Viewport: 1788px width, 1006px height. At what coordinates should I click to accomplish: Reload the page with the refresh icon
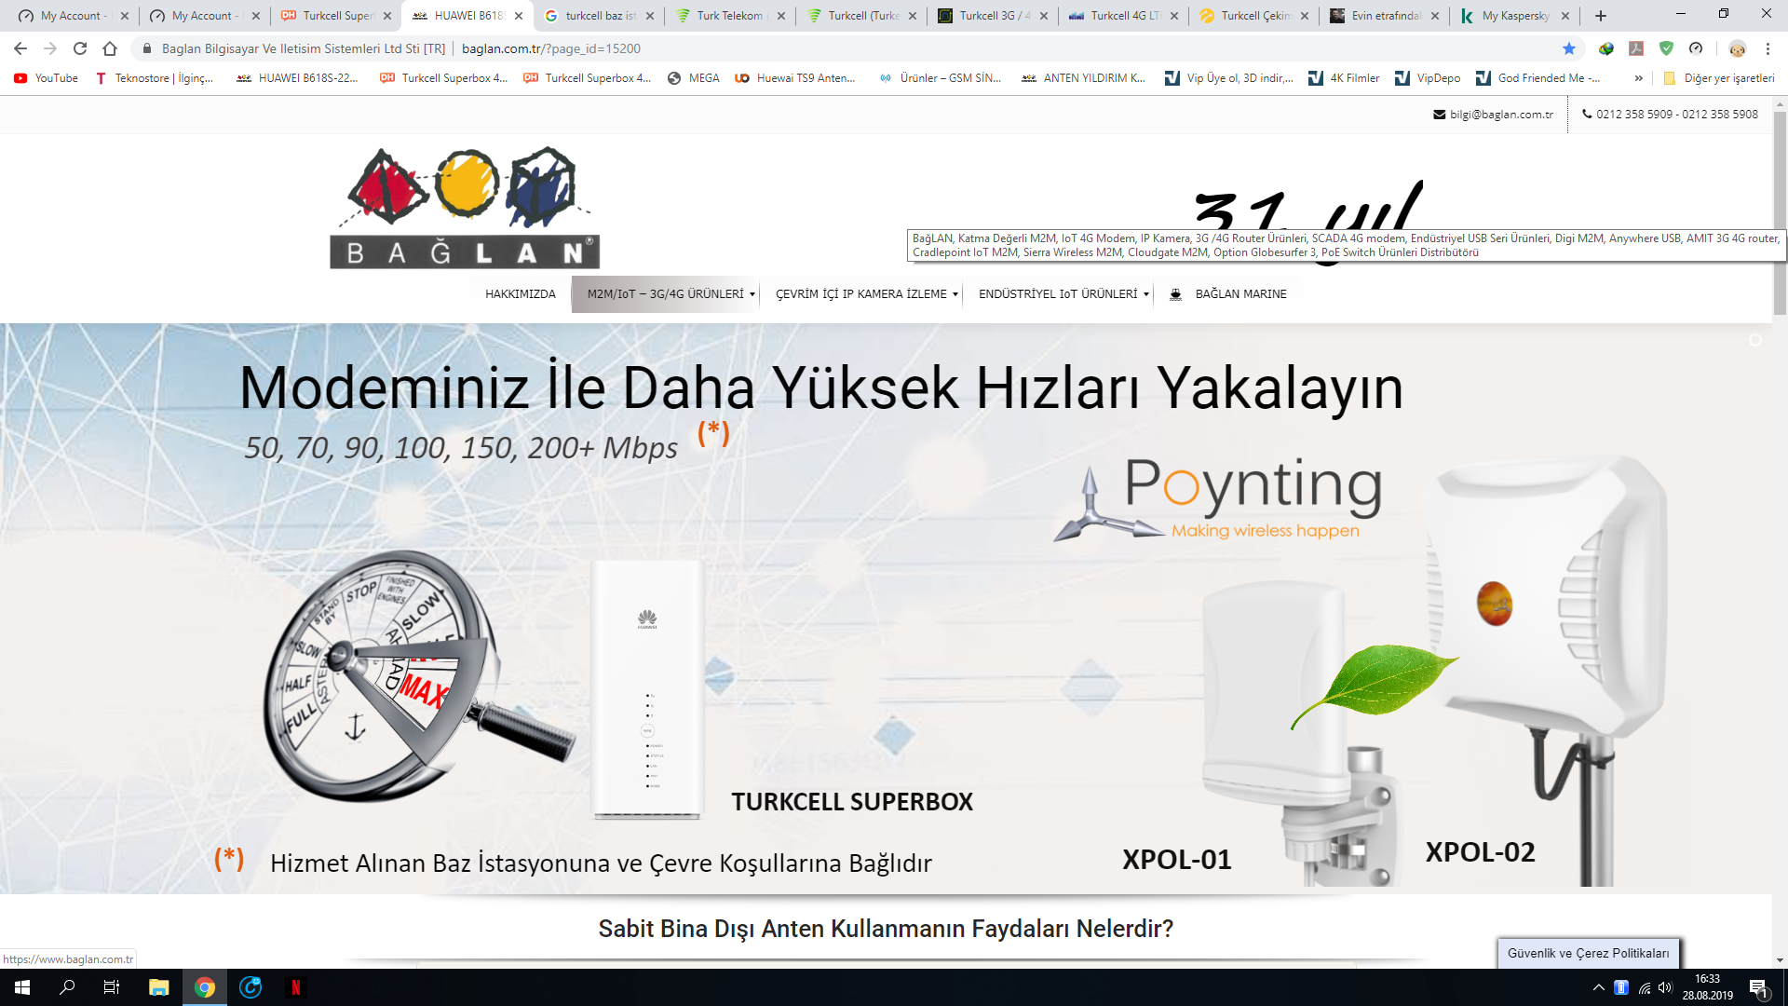(80, 48)
